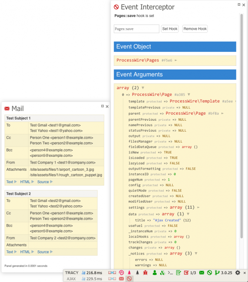Viewport: 248px width, 282px height.
Task: Click the pink tree icon in Tracy bar
Action: coord(129,273)
